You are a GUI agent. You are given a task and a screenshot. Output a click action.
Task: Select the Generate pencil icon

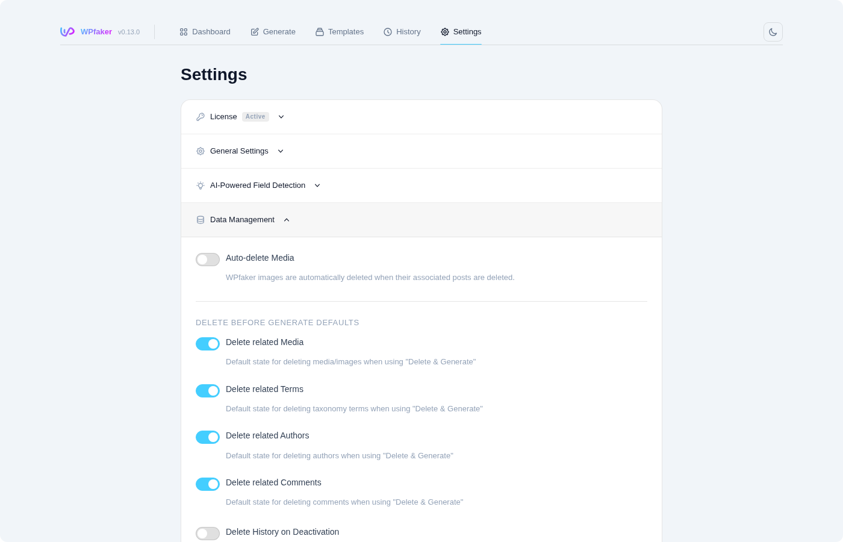(x=254, y=32)
